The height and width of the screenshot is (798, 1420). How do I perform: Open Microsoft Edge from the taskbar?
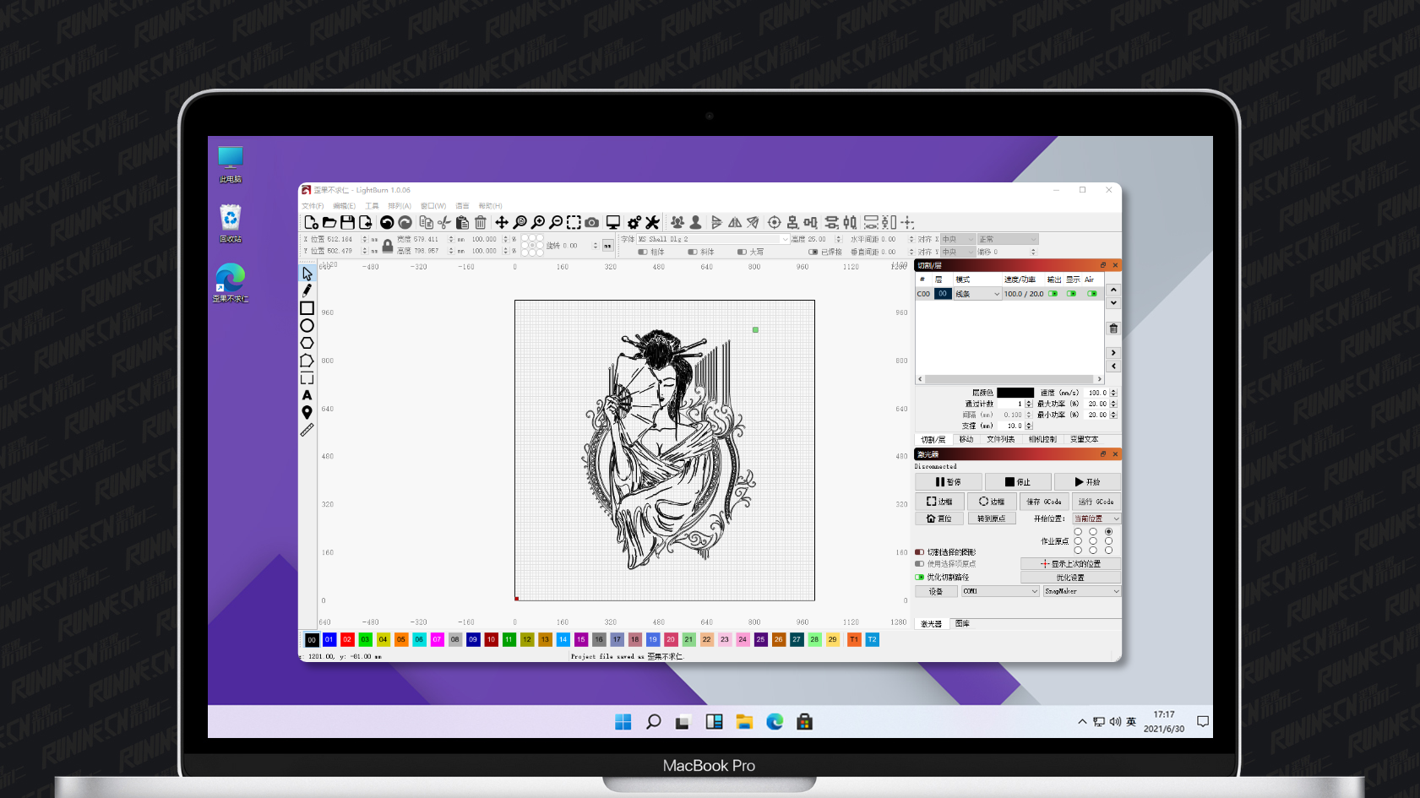775,721
